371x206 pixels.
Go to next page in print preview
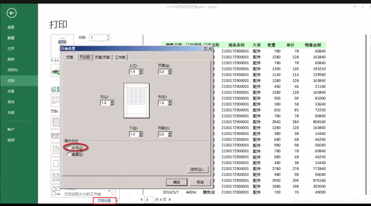170,199
